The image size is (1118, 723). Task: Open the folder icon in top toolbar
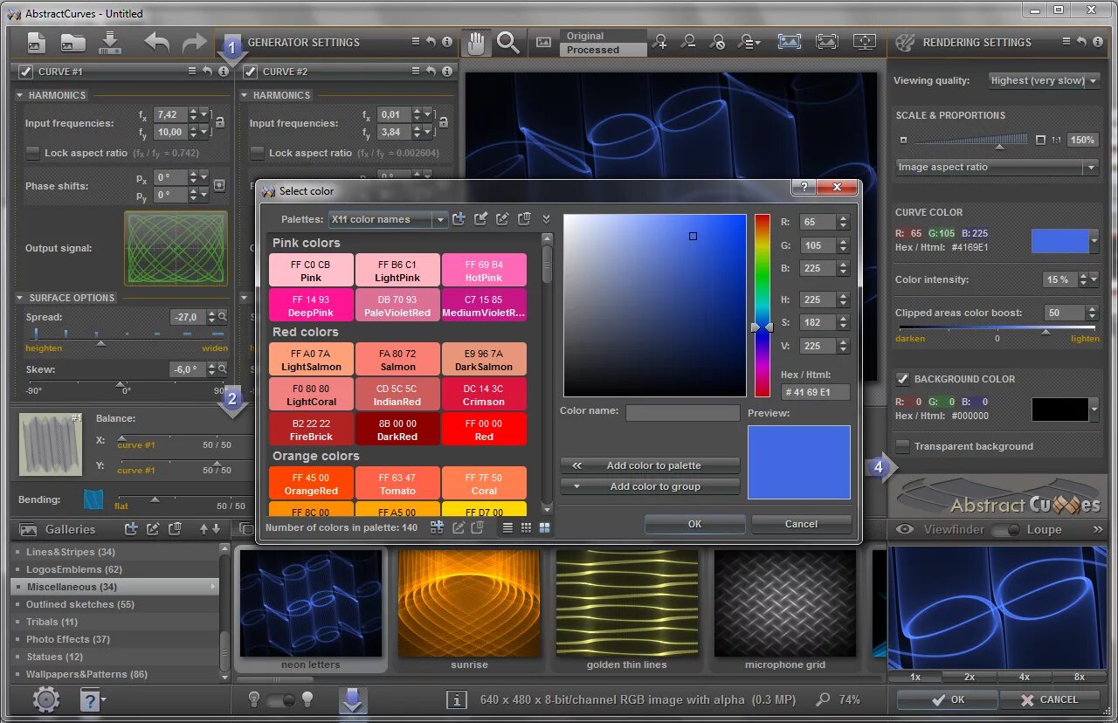click(72, 42)
